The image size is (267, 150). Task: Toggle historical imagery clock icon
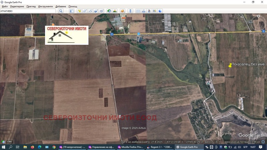click(x=109, y=11)
